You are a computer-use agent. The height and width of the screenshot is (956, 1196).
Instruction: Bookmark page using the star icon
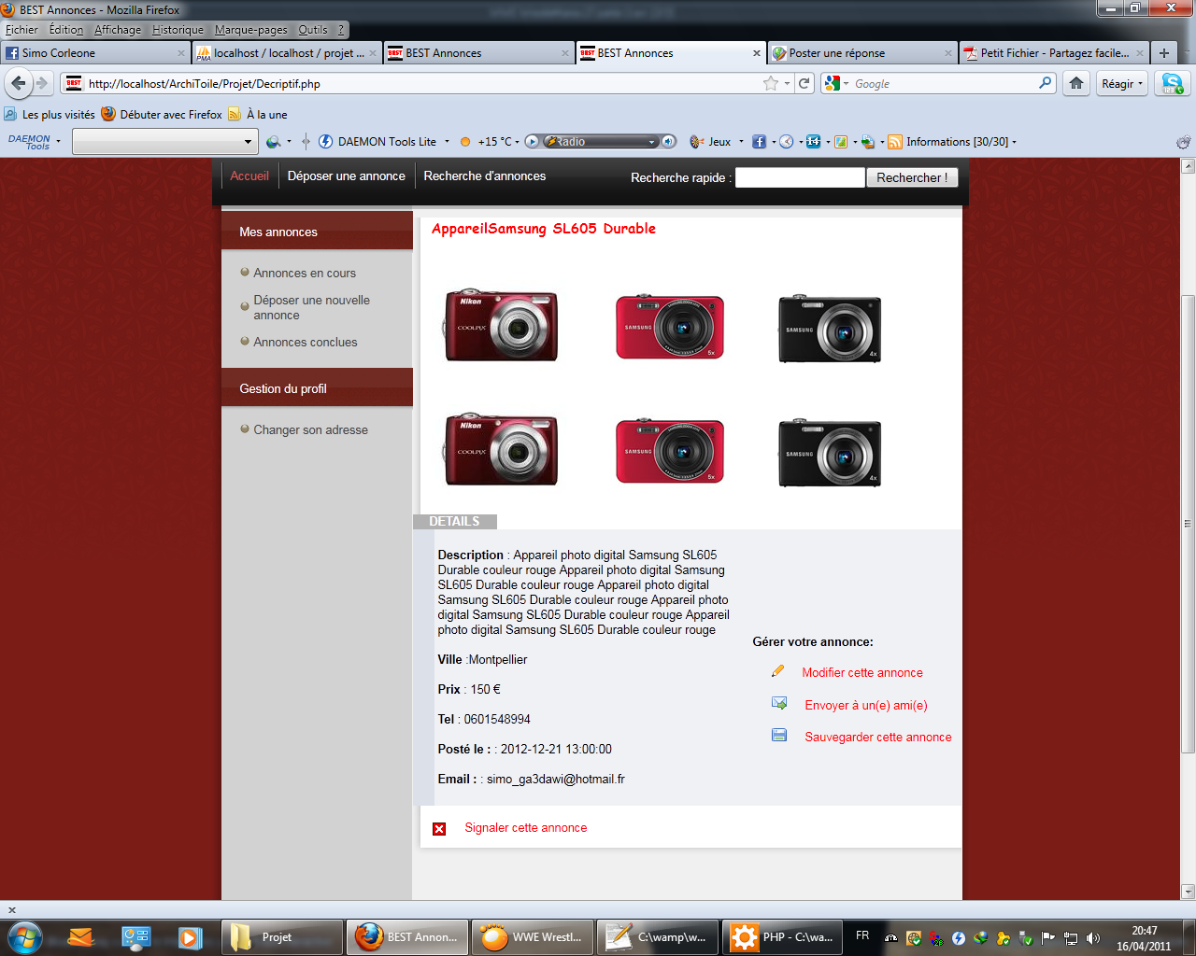click(771, 83)
